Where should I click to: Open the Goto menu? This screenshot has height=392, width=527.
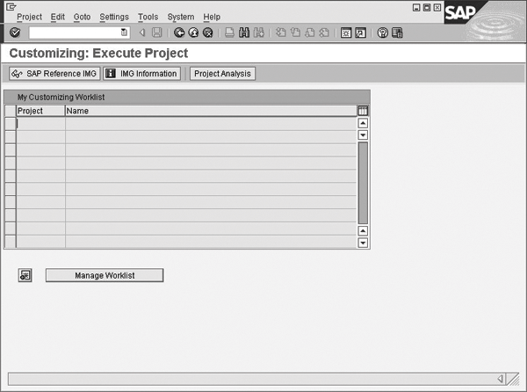click(82, 17)
